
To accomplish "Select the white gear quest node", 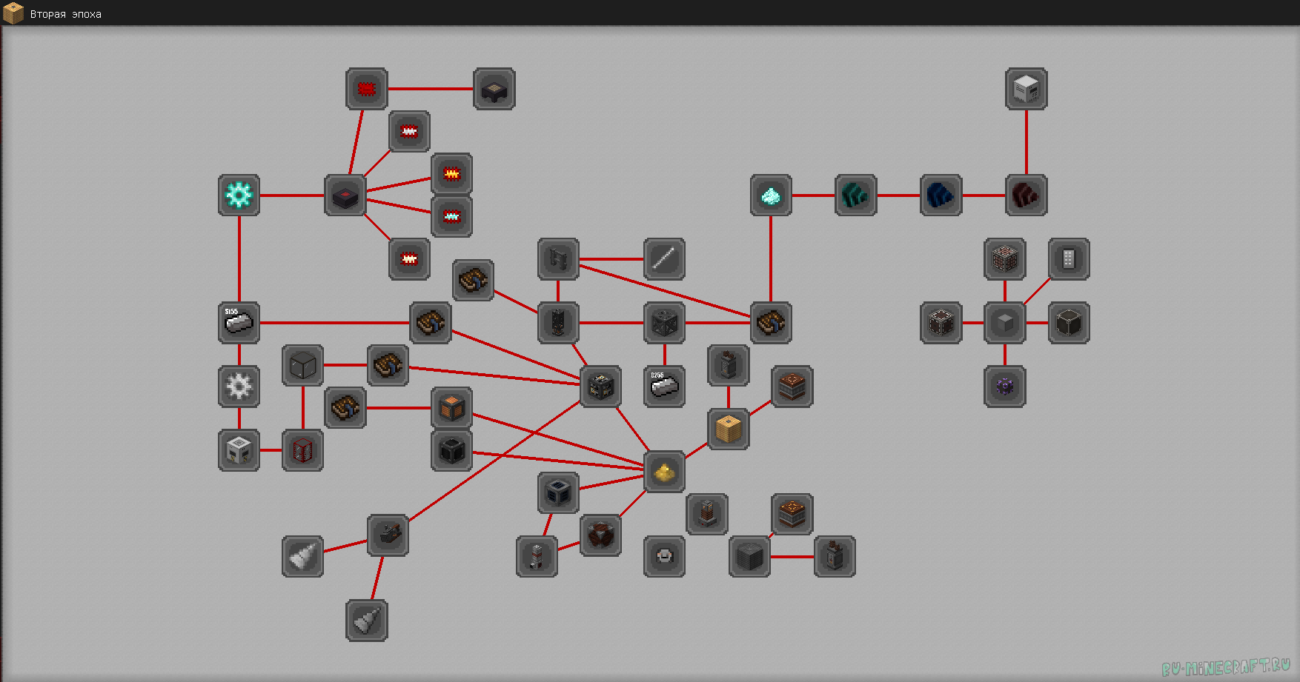I will (239, 387).
